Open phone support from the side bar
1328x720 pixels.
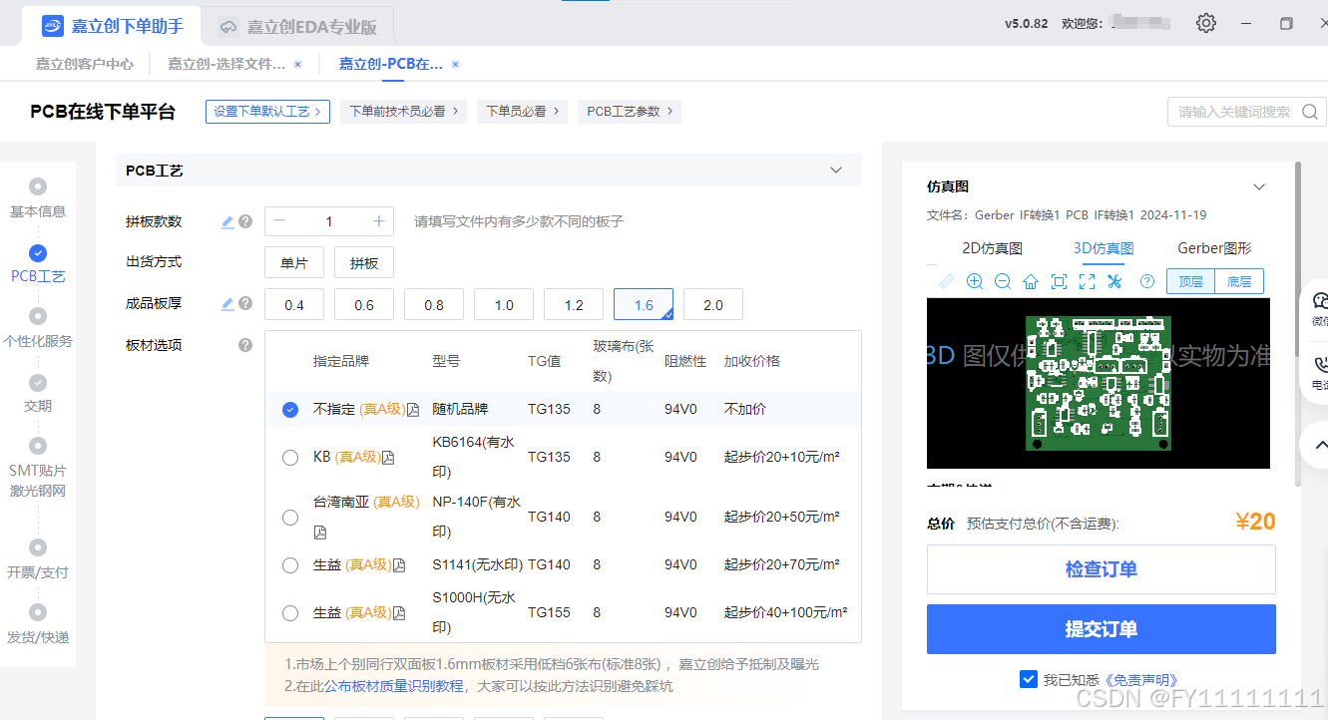pyautogui.click(x=1319, y=371)
